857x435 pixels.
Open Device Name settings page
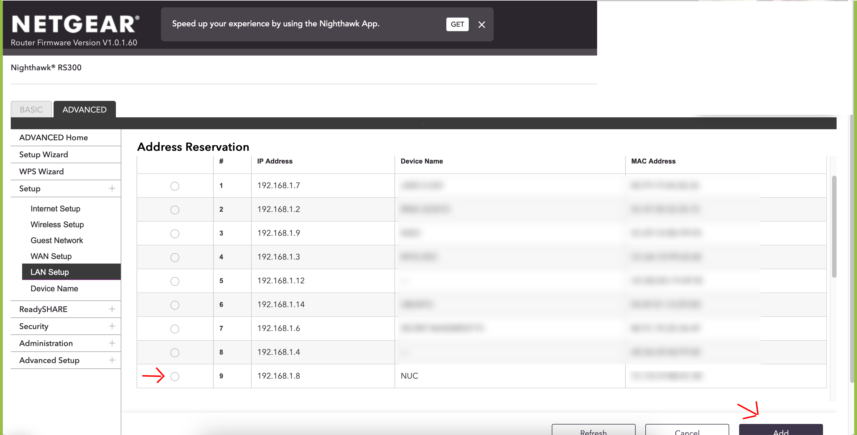pos(54,288)
